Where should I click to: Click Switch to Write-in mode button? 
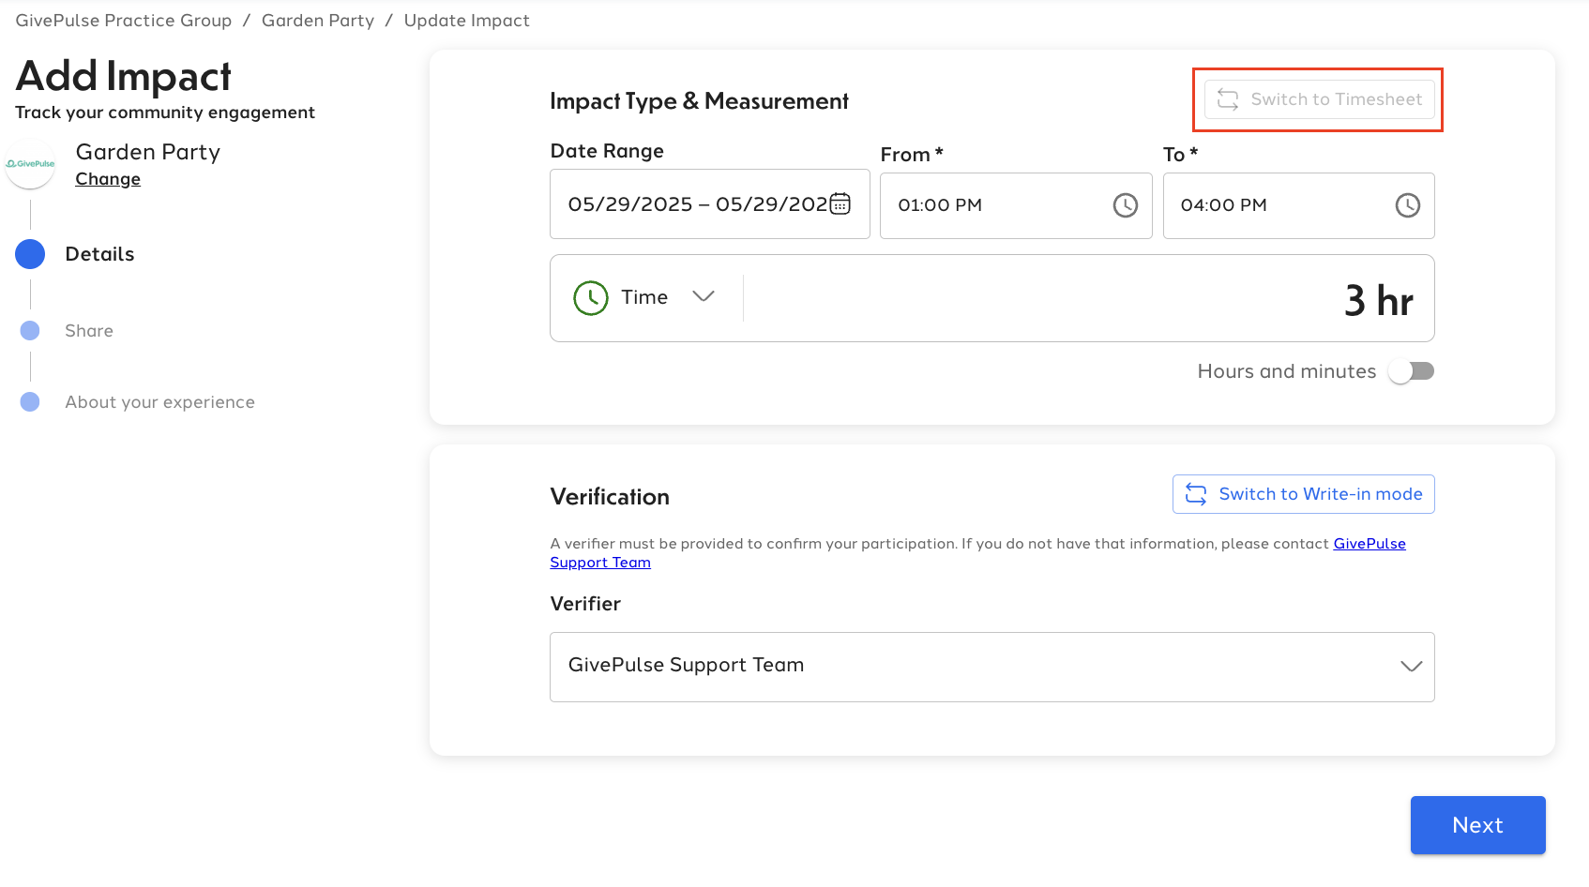1303,494
